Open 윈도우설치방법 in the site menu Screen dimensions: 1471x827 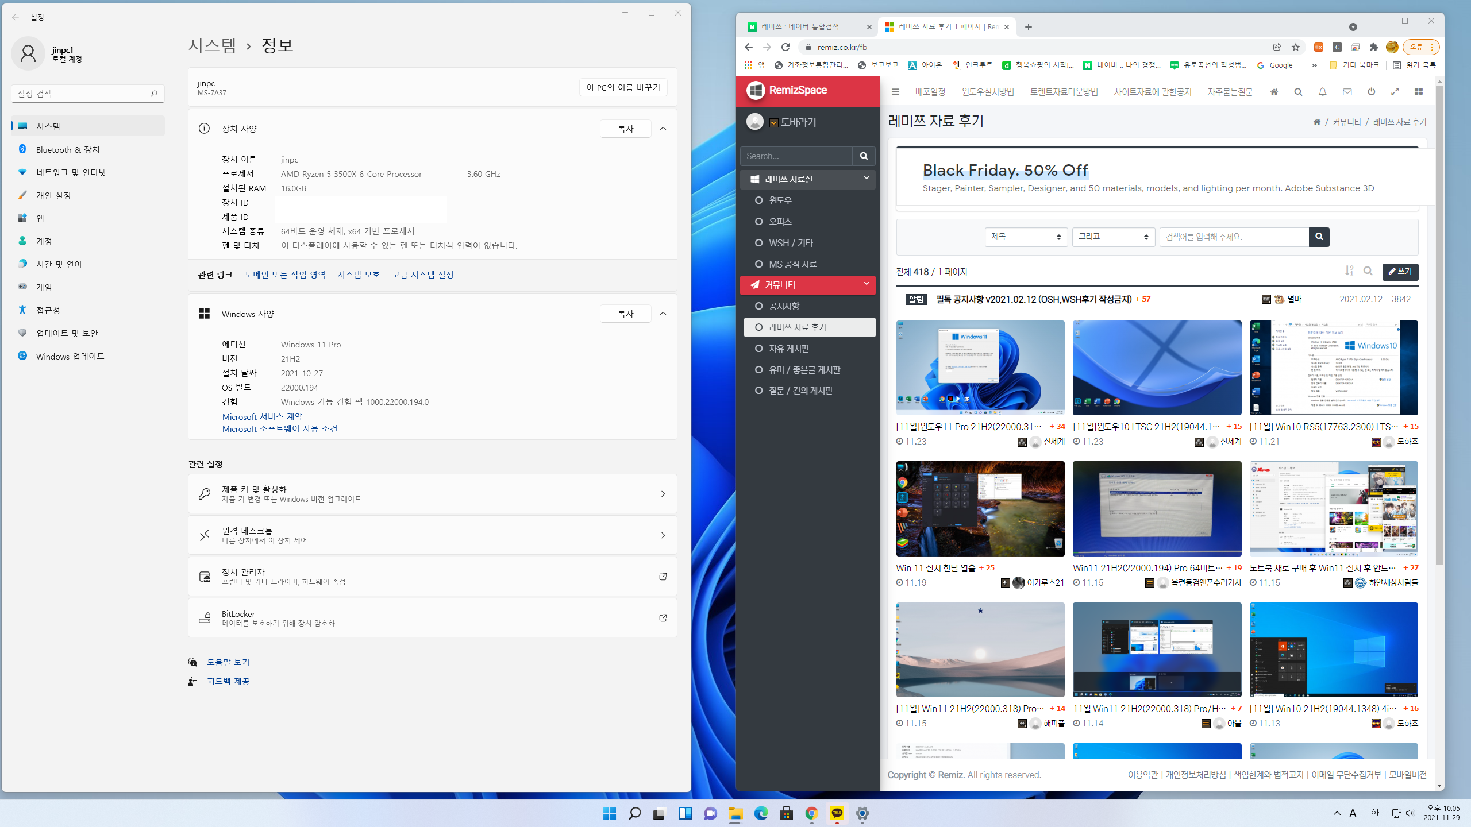tap(988, 92)
